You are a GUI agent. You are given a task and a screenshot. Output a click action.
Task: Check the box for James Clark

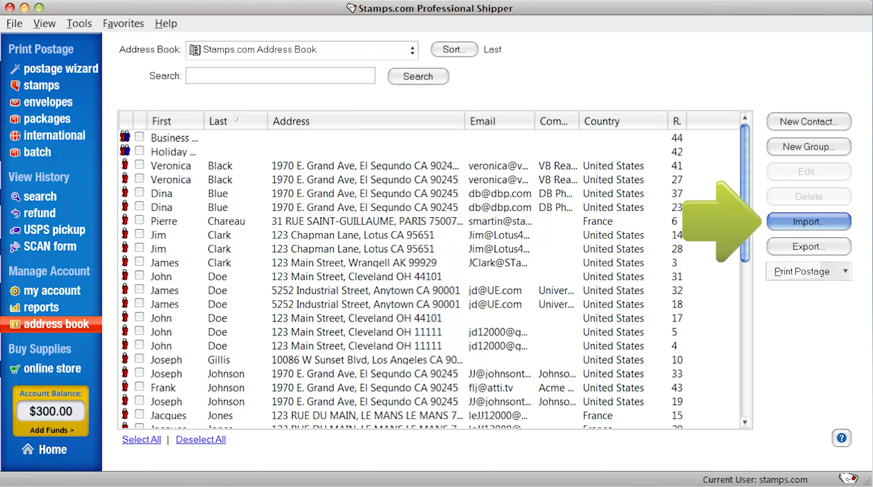(x=139, y=261)
